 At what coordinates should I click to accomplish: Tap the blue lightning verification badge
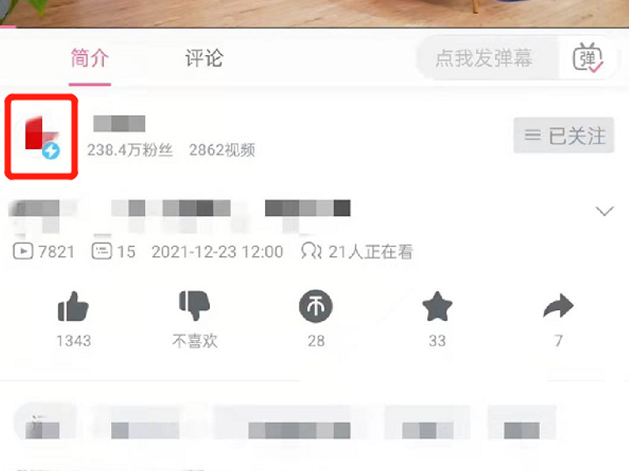[51, 151]
